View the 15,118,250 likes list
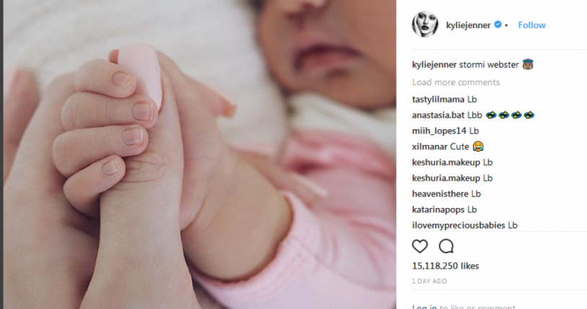This screenshot has width=587, height=309. [446, 266]
